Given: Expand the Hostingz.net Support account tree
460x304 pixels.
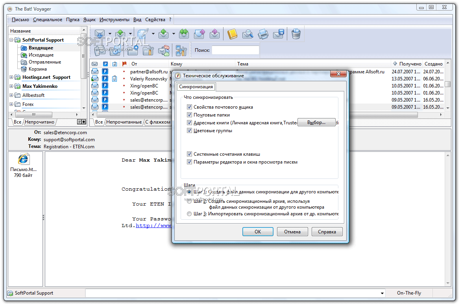Looking at the screenshot, I should pos(11,77).
